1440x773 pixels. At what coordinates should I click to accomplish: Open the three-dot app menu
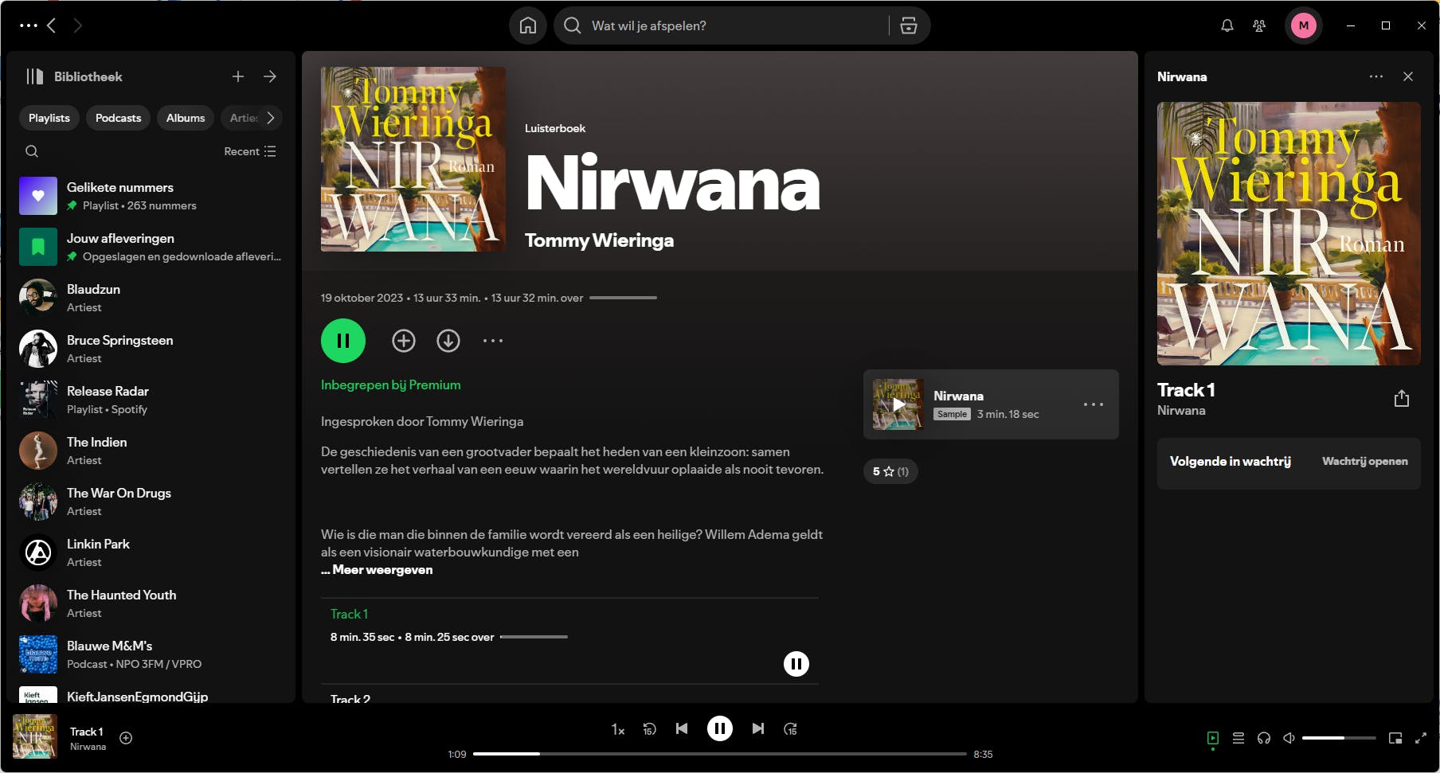pyautogui.click(x=28, y=25)
